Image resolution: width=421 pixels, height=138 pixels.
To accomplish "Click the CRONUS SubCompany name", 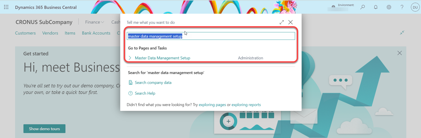I will pos(44,22).
